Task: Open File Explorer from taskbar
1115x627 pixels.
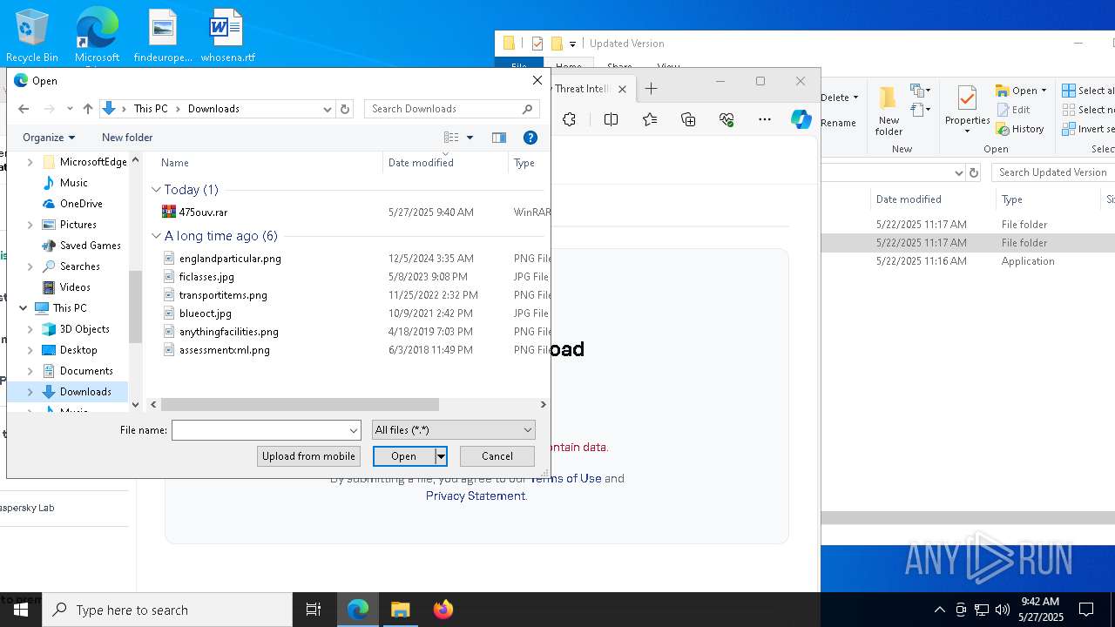Action: [x=401, y=610]
